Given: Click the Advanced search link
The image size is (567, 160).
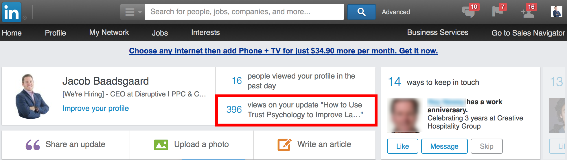Looking at the screenshot, I should coord(396,12).
